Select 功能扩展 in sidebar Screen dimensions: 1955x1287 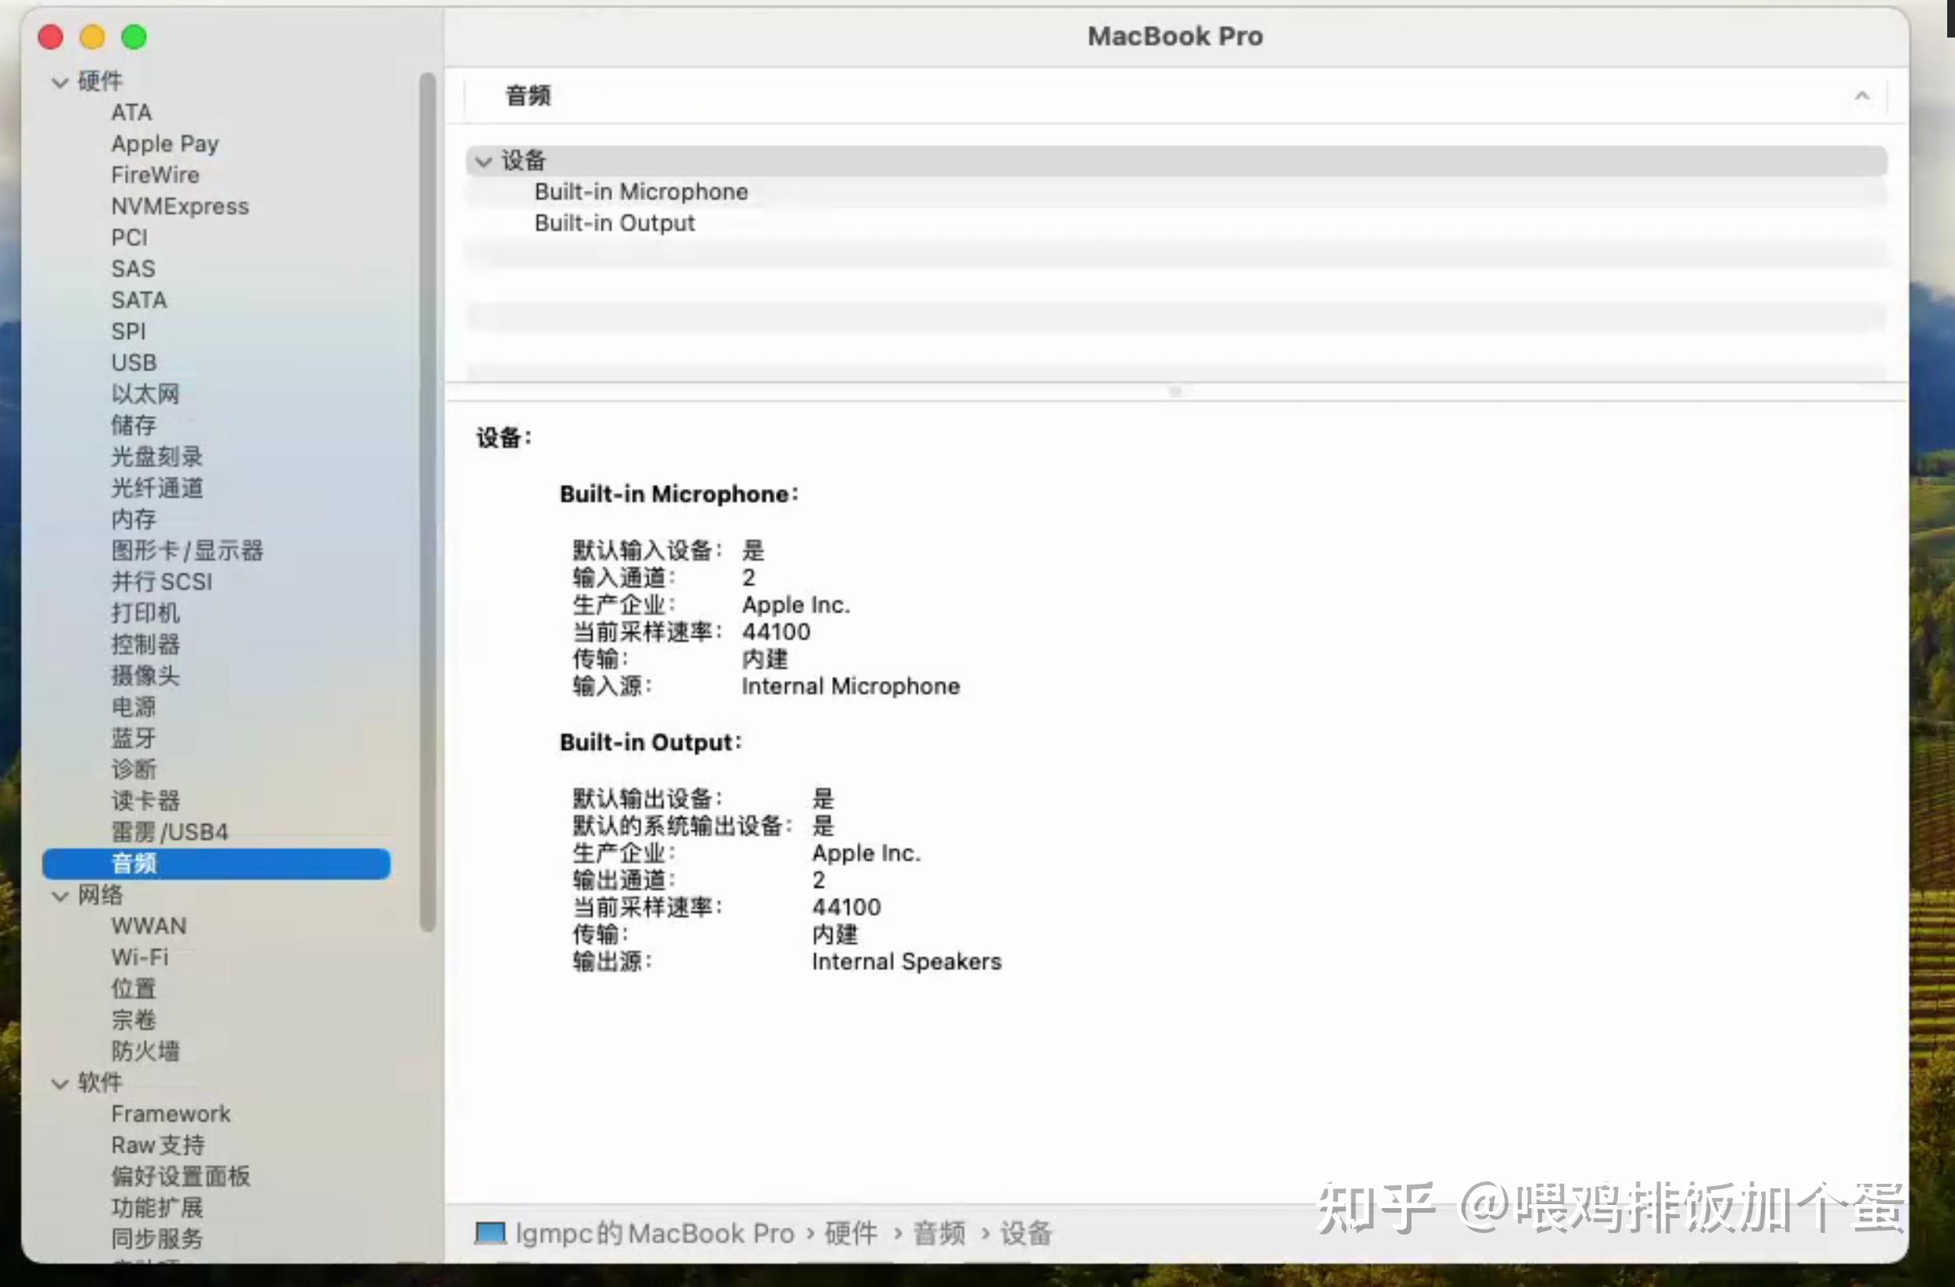point(157,1207)
